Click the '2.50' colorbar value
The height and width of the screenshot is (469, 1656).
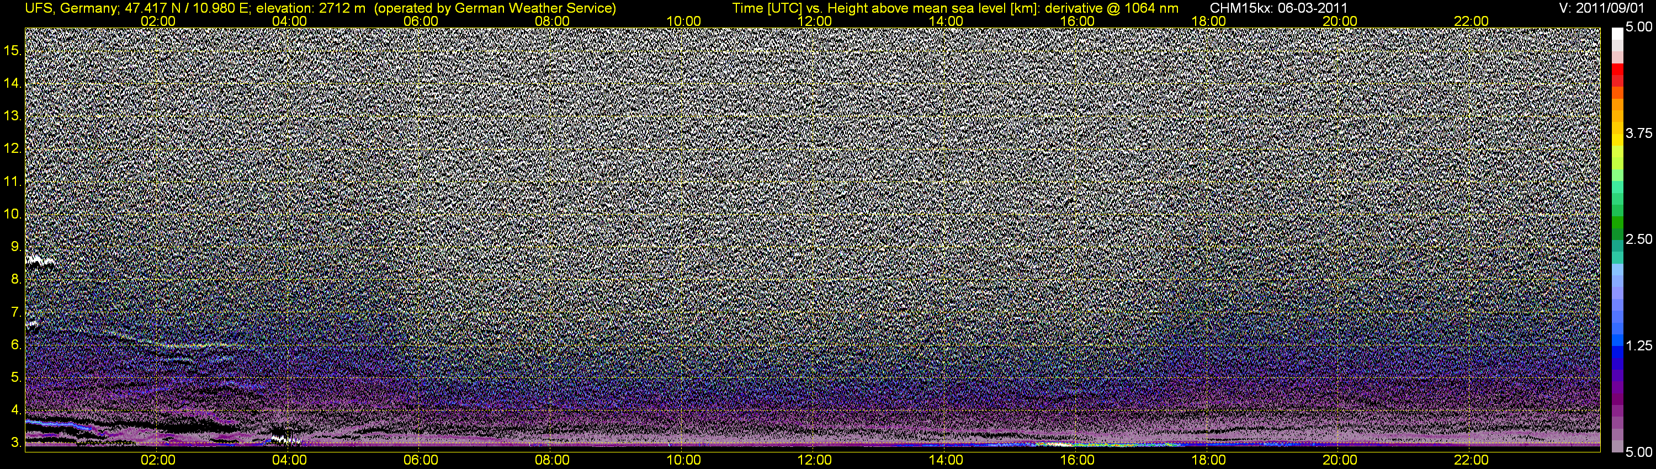[1639, 239]
